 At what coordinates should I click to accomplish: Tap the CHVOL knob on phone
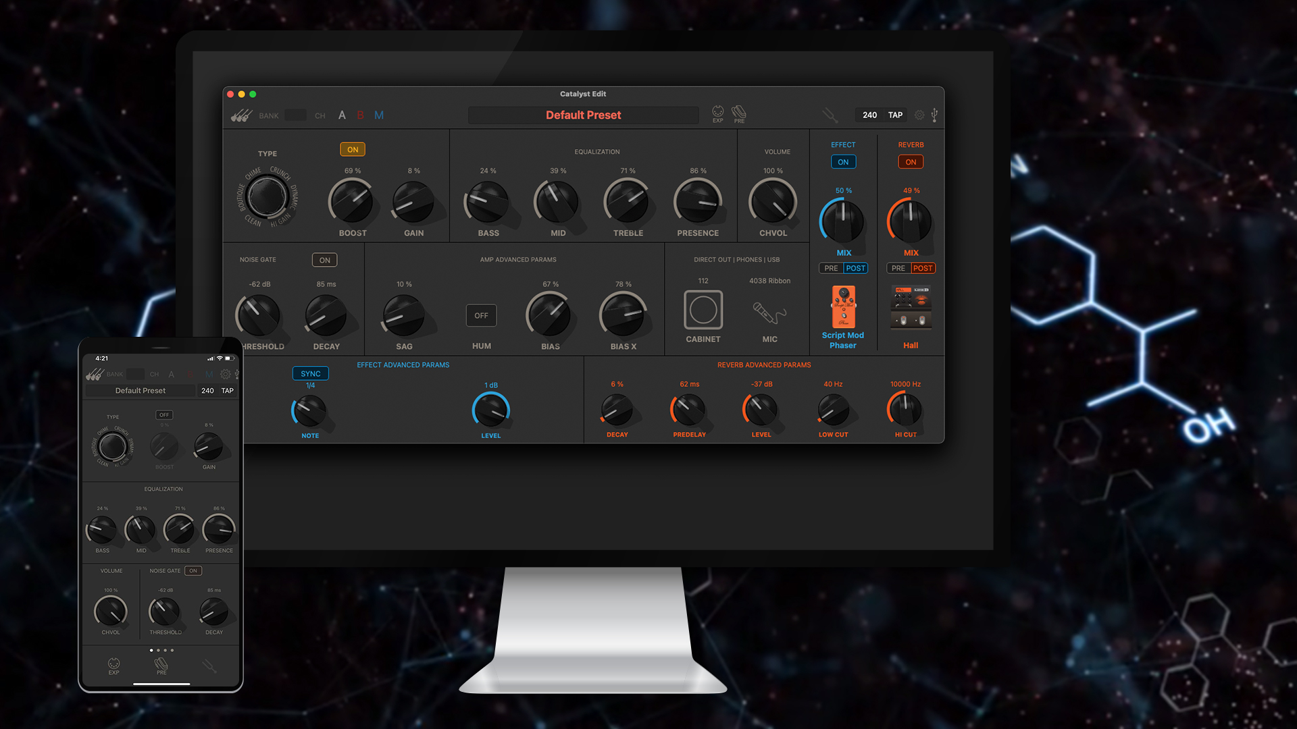[111, 612]
